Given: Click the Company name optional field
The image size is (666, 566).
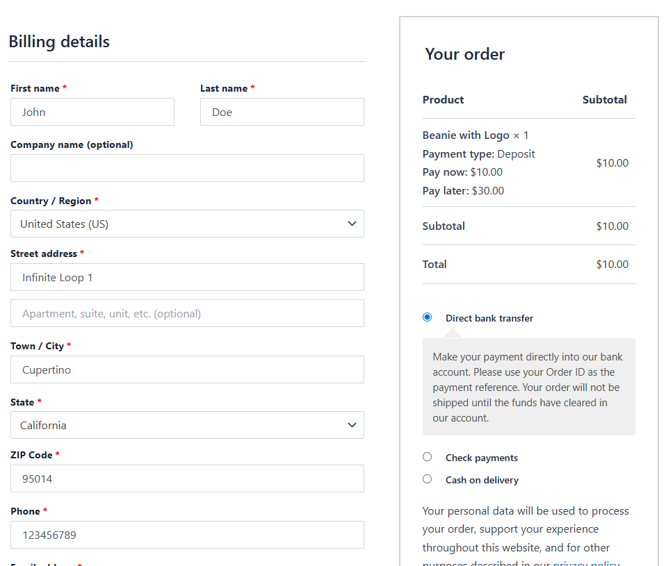Looking at the screenshot, I should [187, 168].
